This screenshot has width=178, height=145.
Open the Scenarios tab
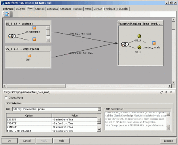pos(66,9)
